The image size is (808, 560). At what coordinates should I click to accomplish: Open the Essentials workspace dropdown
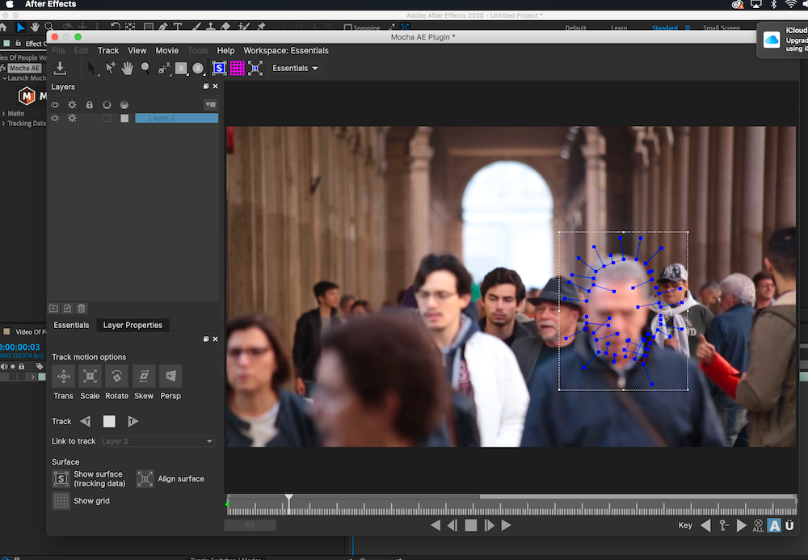tap(295, 69)
